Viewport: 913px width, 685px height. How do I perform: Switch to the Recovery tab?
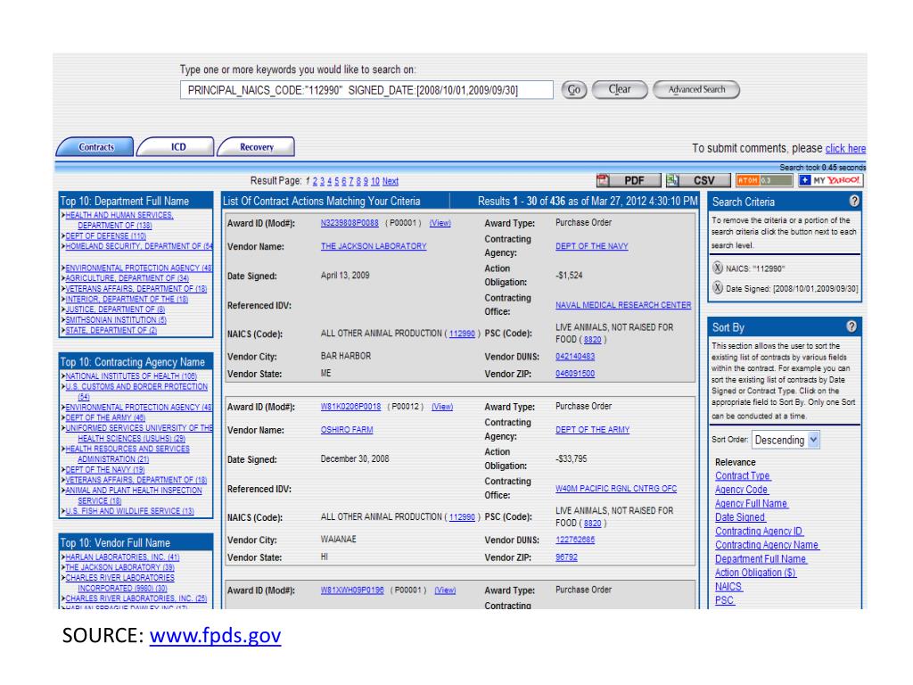coord(256,147)
